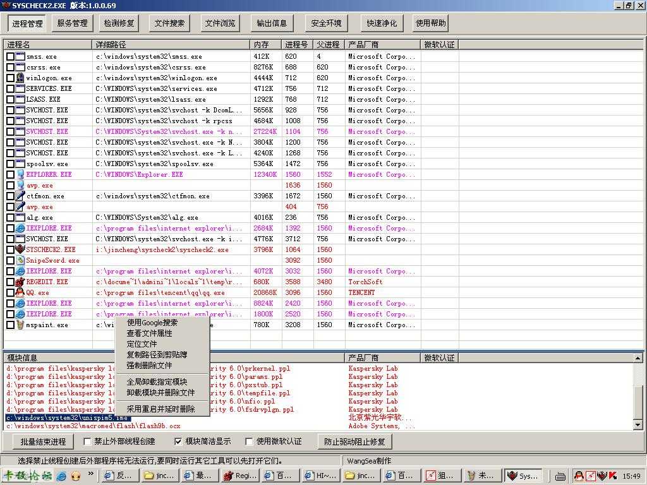Switch to 服务管理 tab
The width and height of the screenshot is (647, 485).
pos(72,23)
